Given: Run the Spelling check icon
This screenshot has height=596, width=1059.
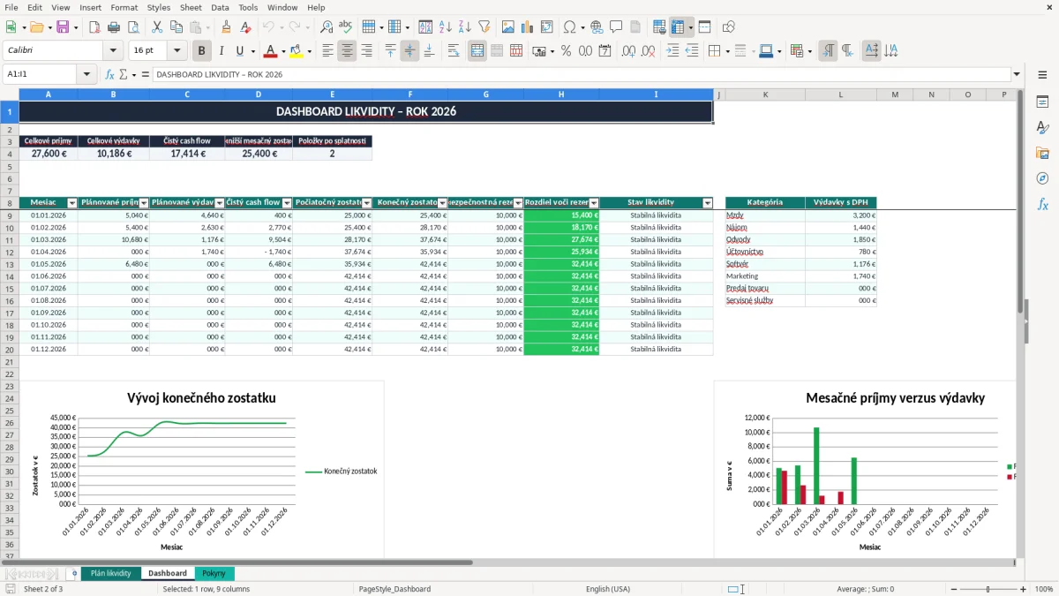Looking at the screenshot, I should 346,27.
